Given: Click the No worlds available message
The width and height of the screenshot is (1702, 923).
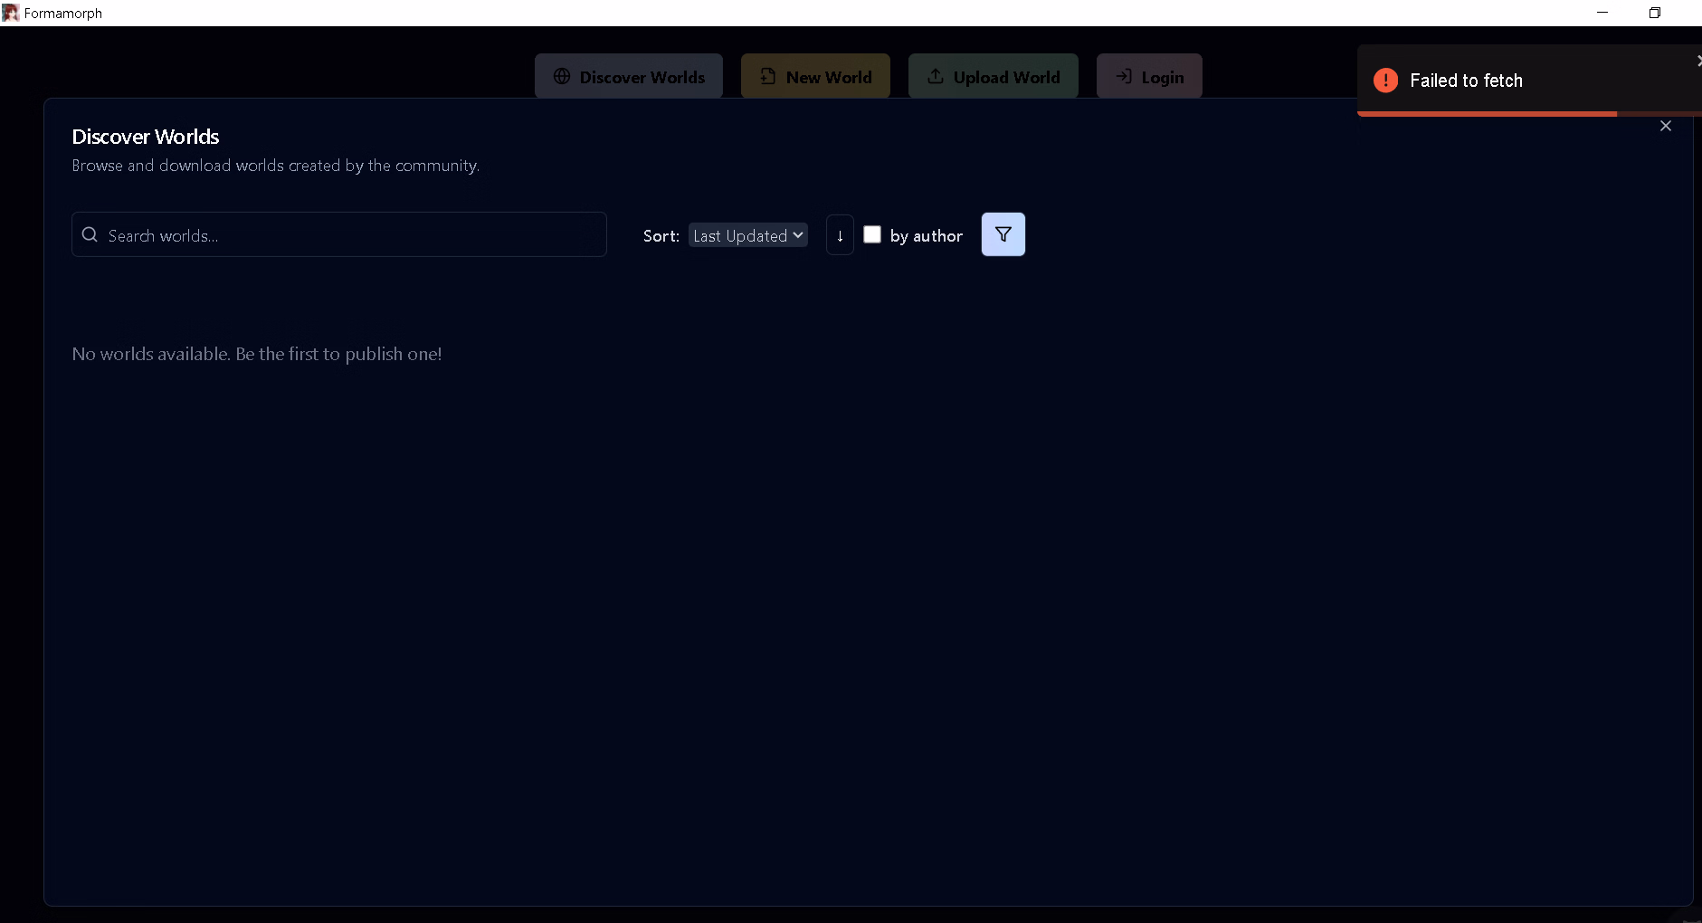Looking at the screenshot, I should coord(257,354).
